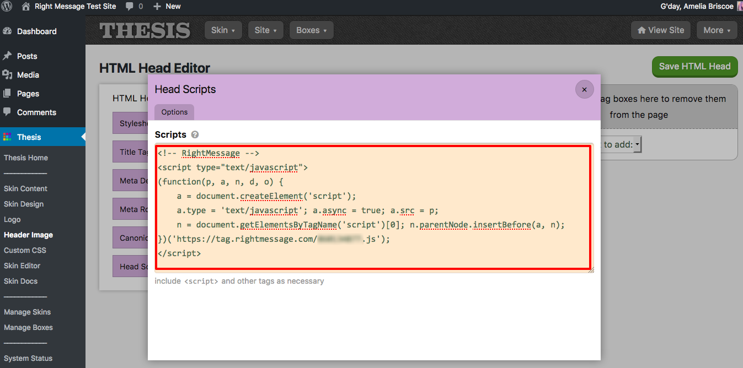Click the Pages document icon
The height and width of the screenshot is (368, 743).
coord(7,93)
